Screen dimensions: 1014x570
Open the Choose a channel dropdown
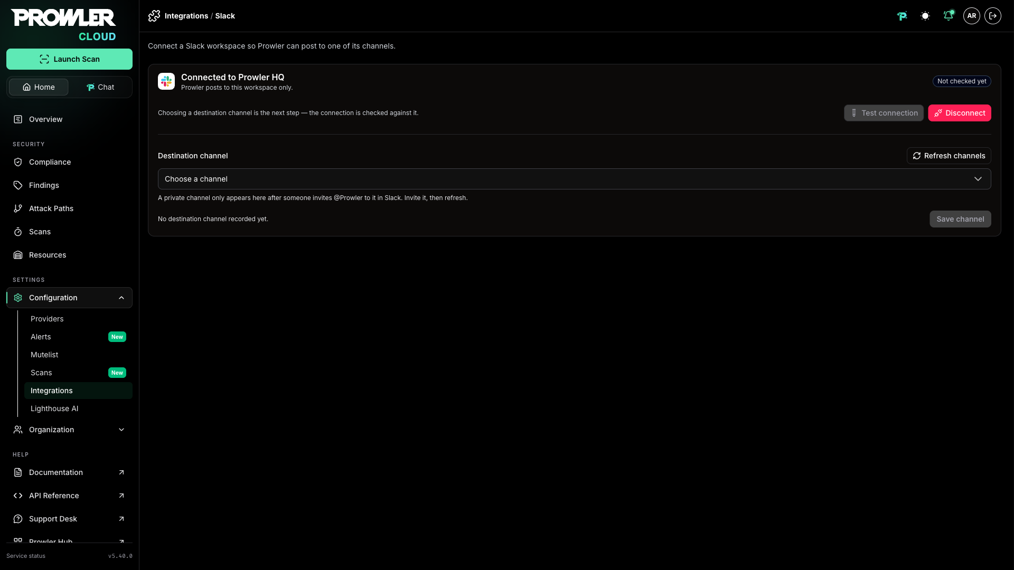point(575,179)
